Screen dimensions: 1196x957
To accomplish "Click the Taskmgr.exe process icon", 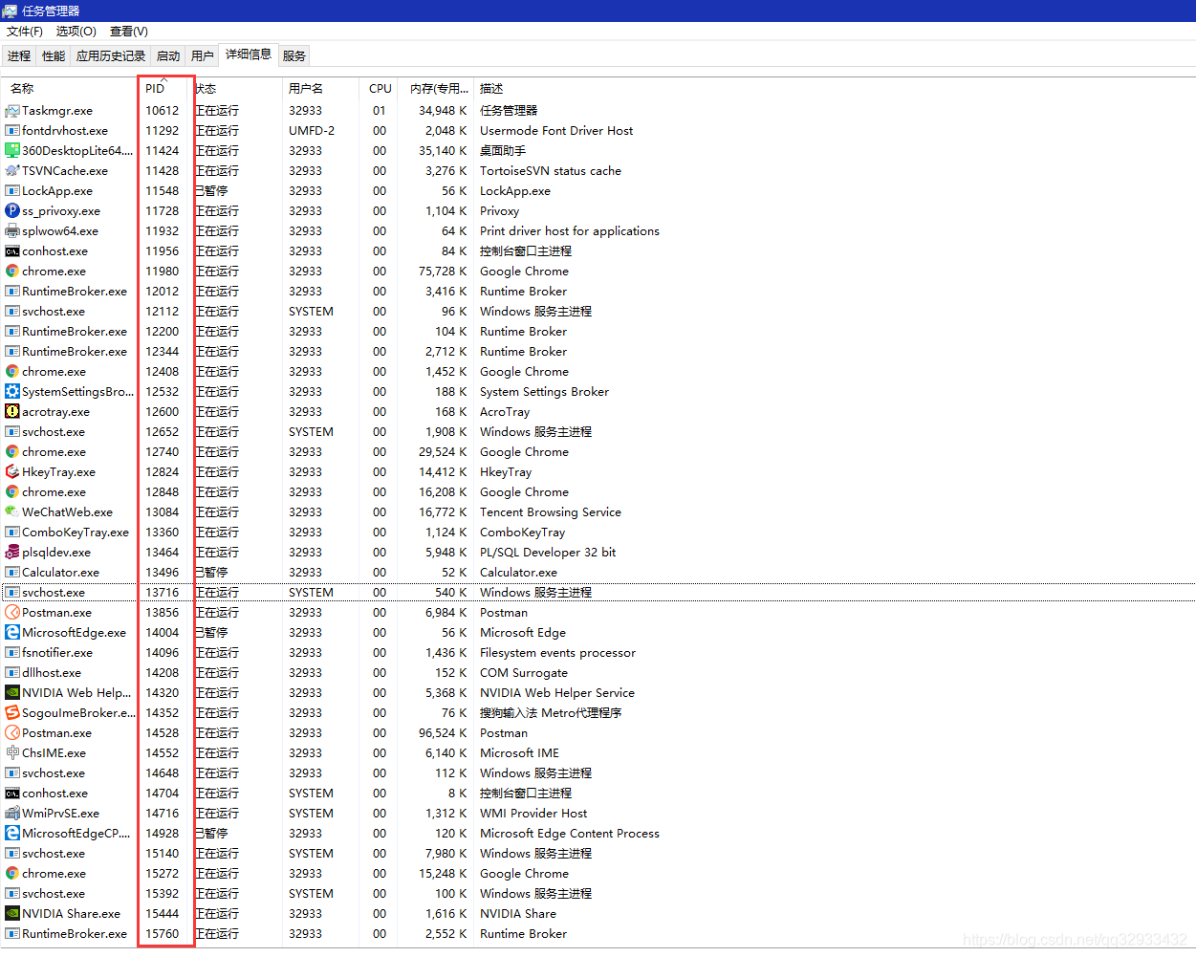I will pos(12,111).
